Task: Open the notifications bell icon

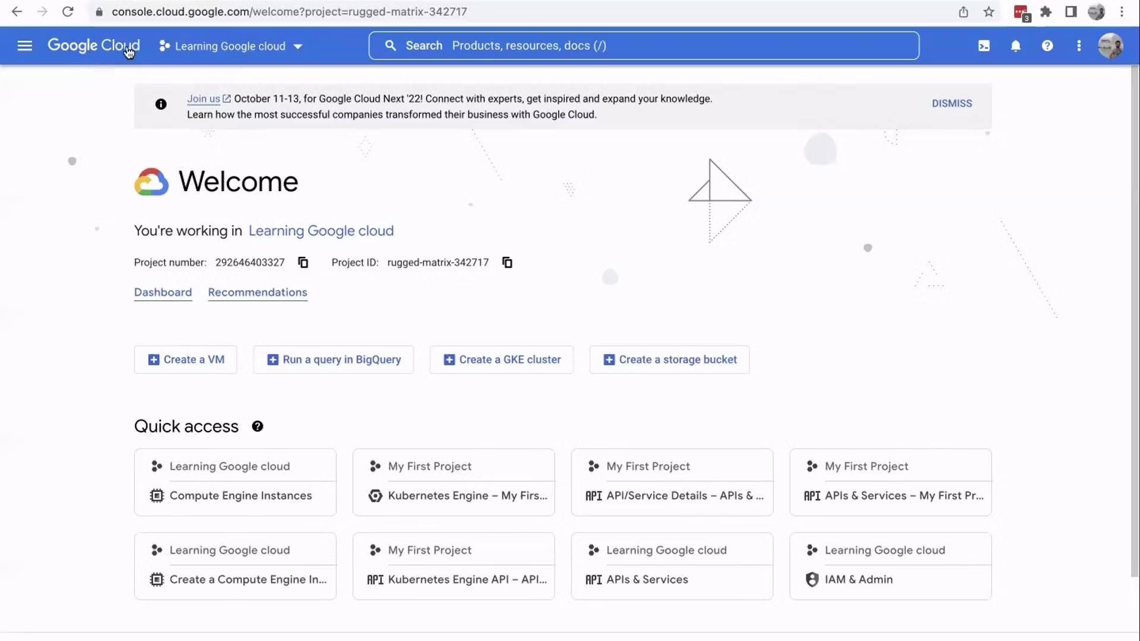Action: (1016, 46)
